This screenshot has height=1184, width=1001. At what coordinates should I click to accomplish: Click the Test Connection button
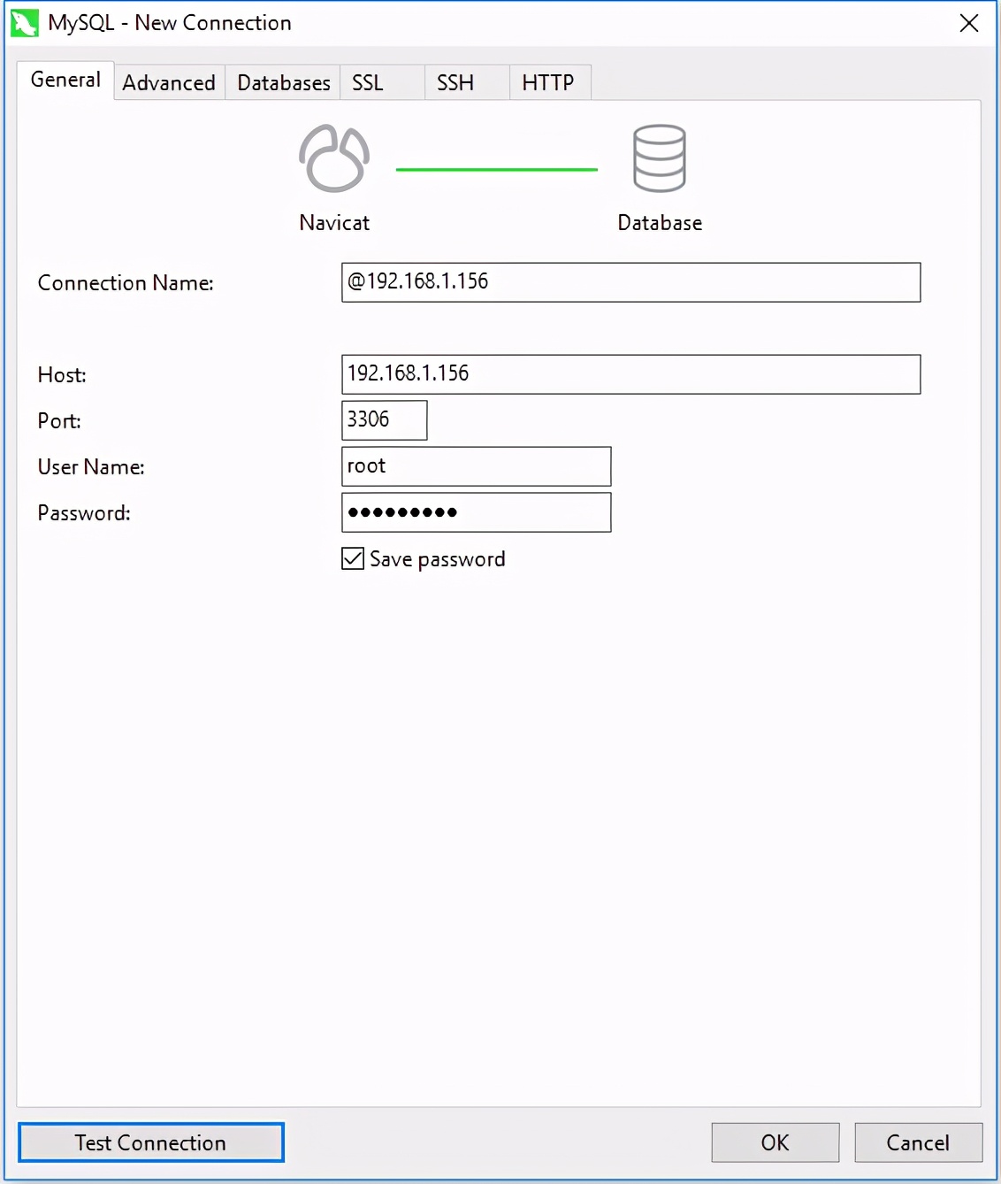(x=151, y=1142)
